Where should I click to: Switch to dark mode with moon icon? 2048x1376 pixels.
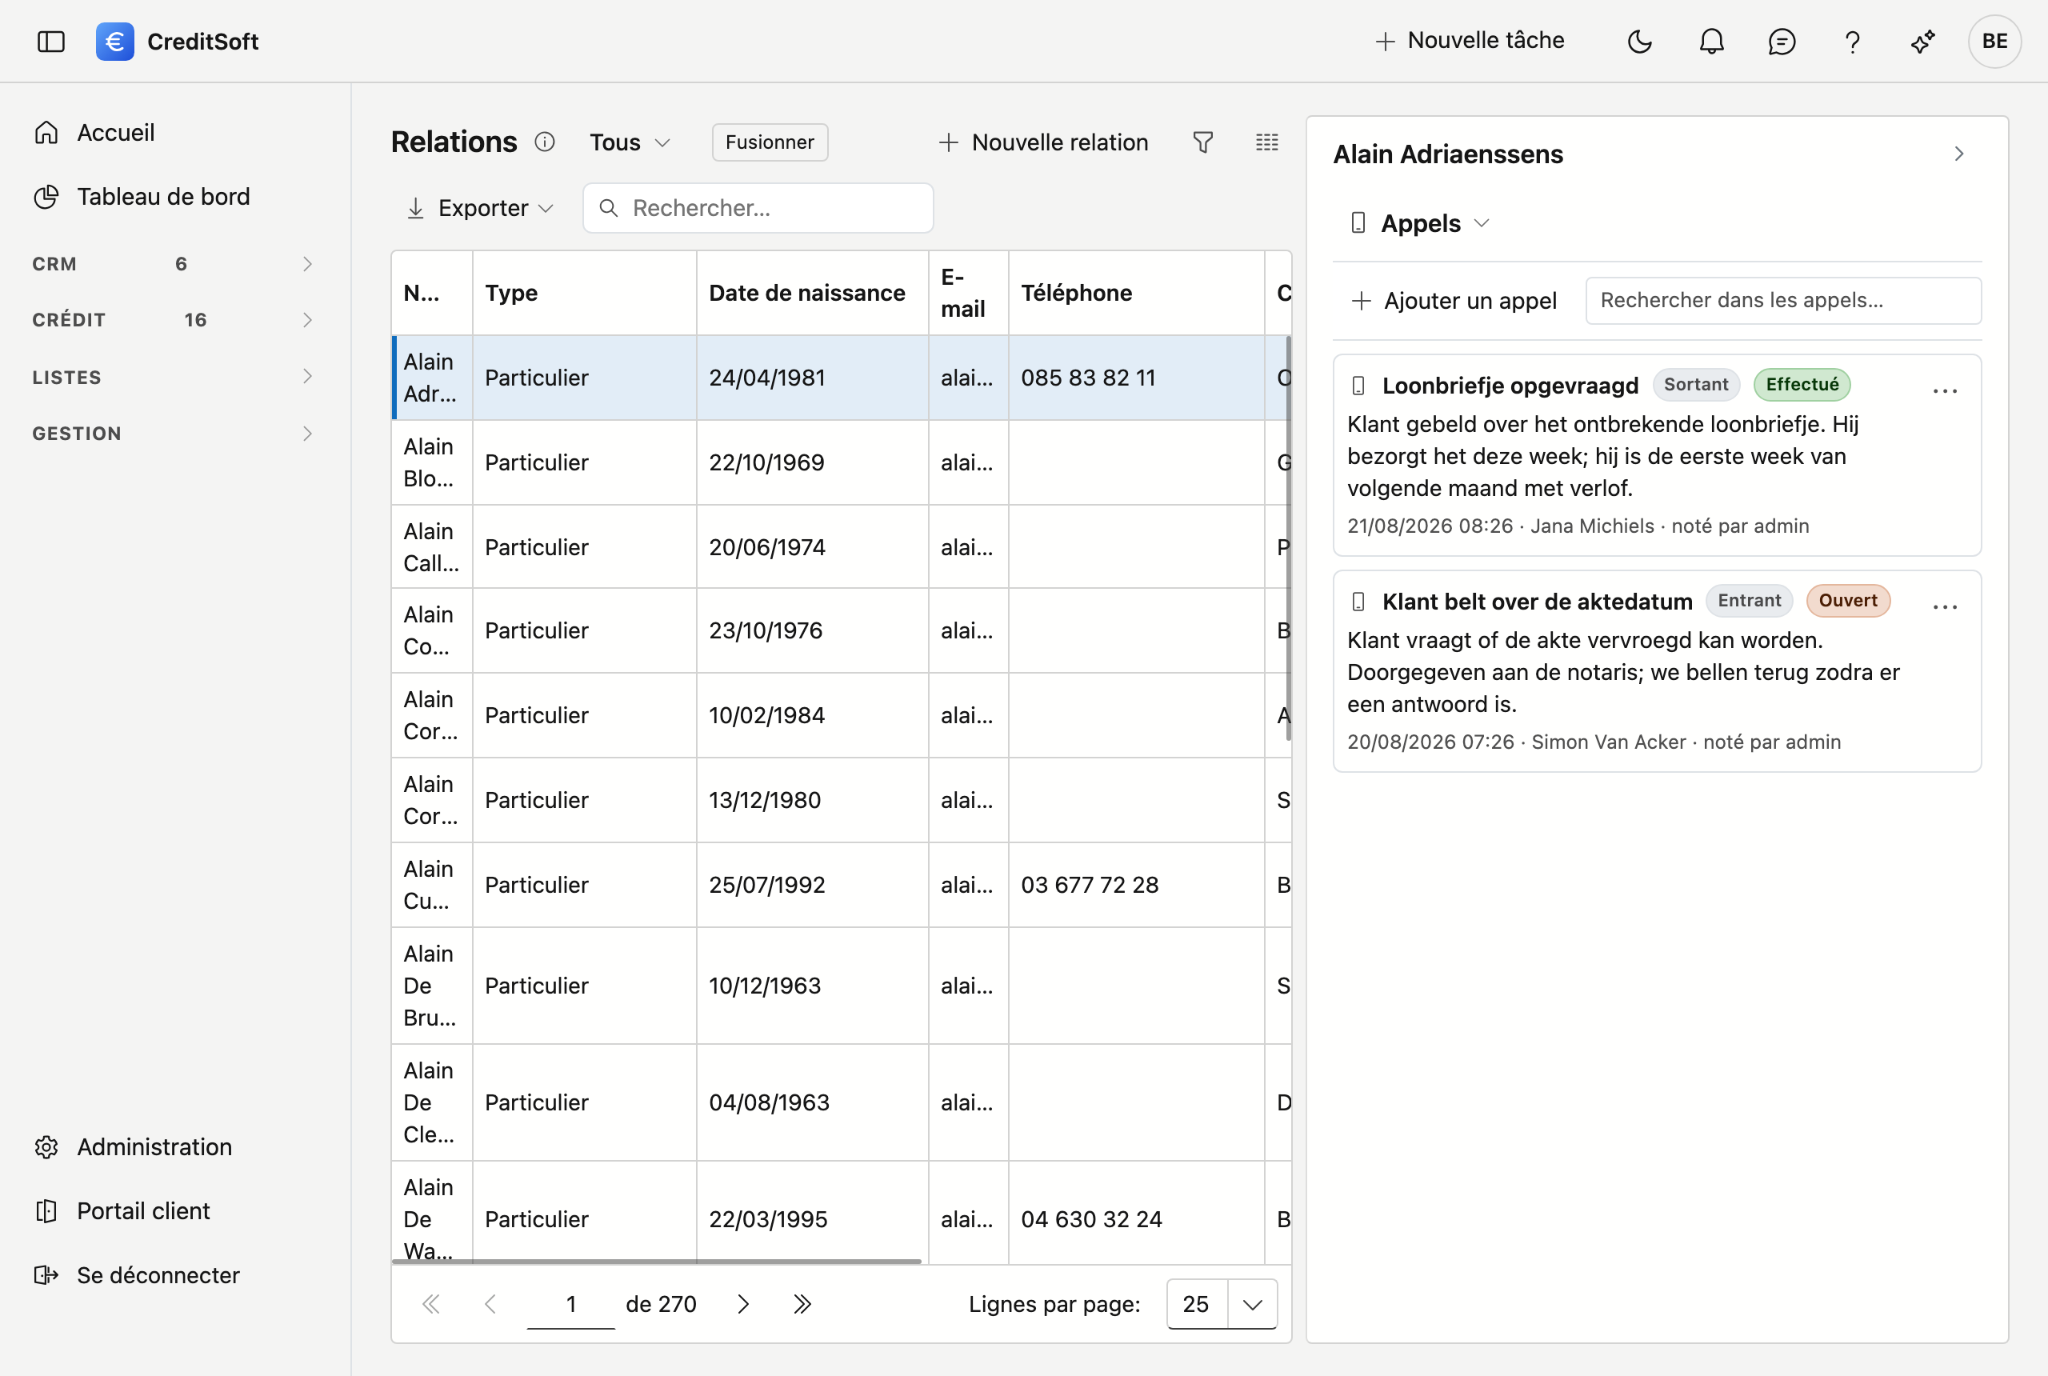[x=1639, y=42]
